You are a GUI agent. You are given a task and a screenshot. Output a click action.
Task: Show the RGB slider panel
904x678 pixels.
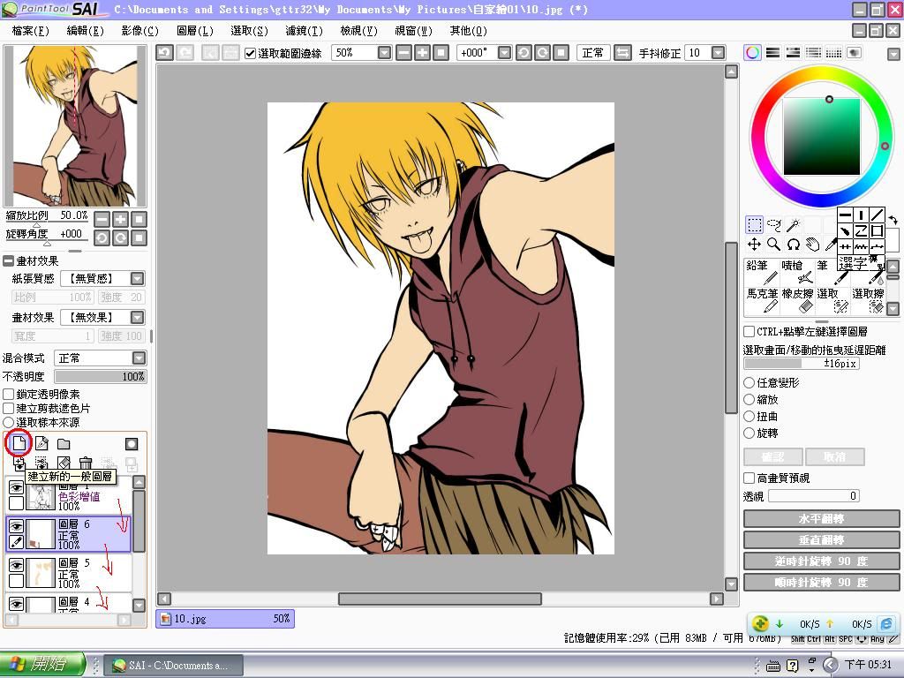(772, 53)
